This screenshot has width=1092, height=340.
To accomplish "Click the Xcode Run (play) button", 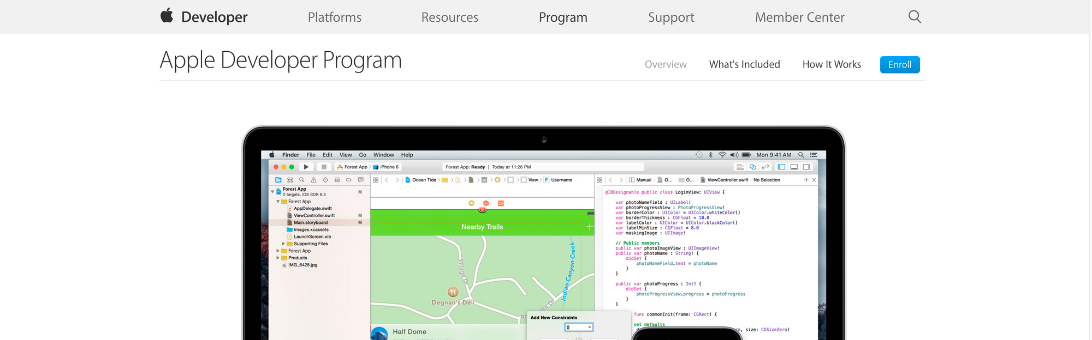I will [x=306, y=167].
